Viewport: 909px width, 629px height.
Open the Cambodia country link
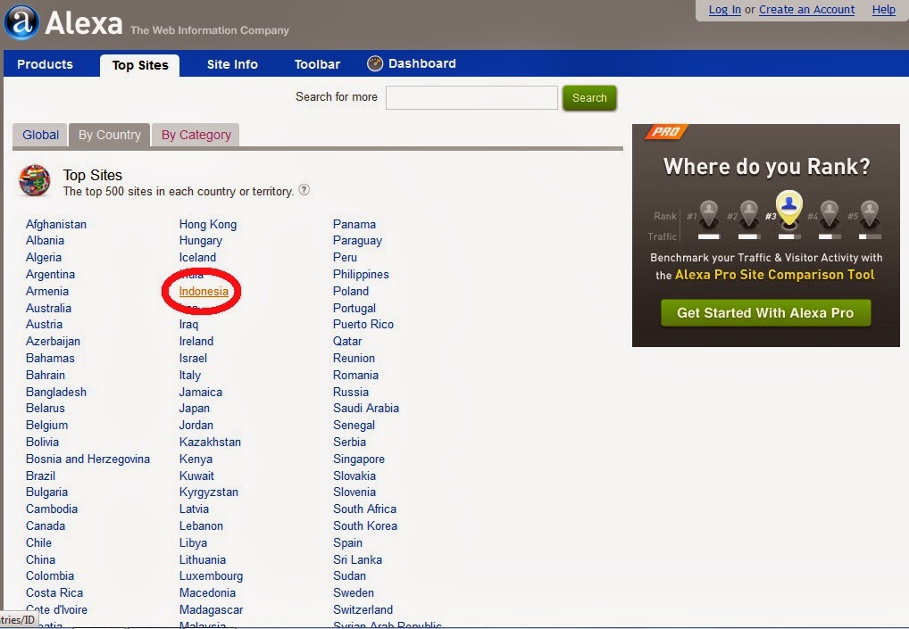[52, 509]
